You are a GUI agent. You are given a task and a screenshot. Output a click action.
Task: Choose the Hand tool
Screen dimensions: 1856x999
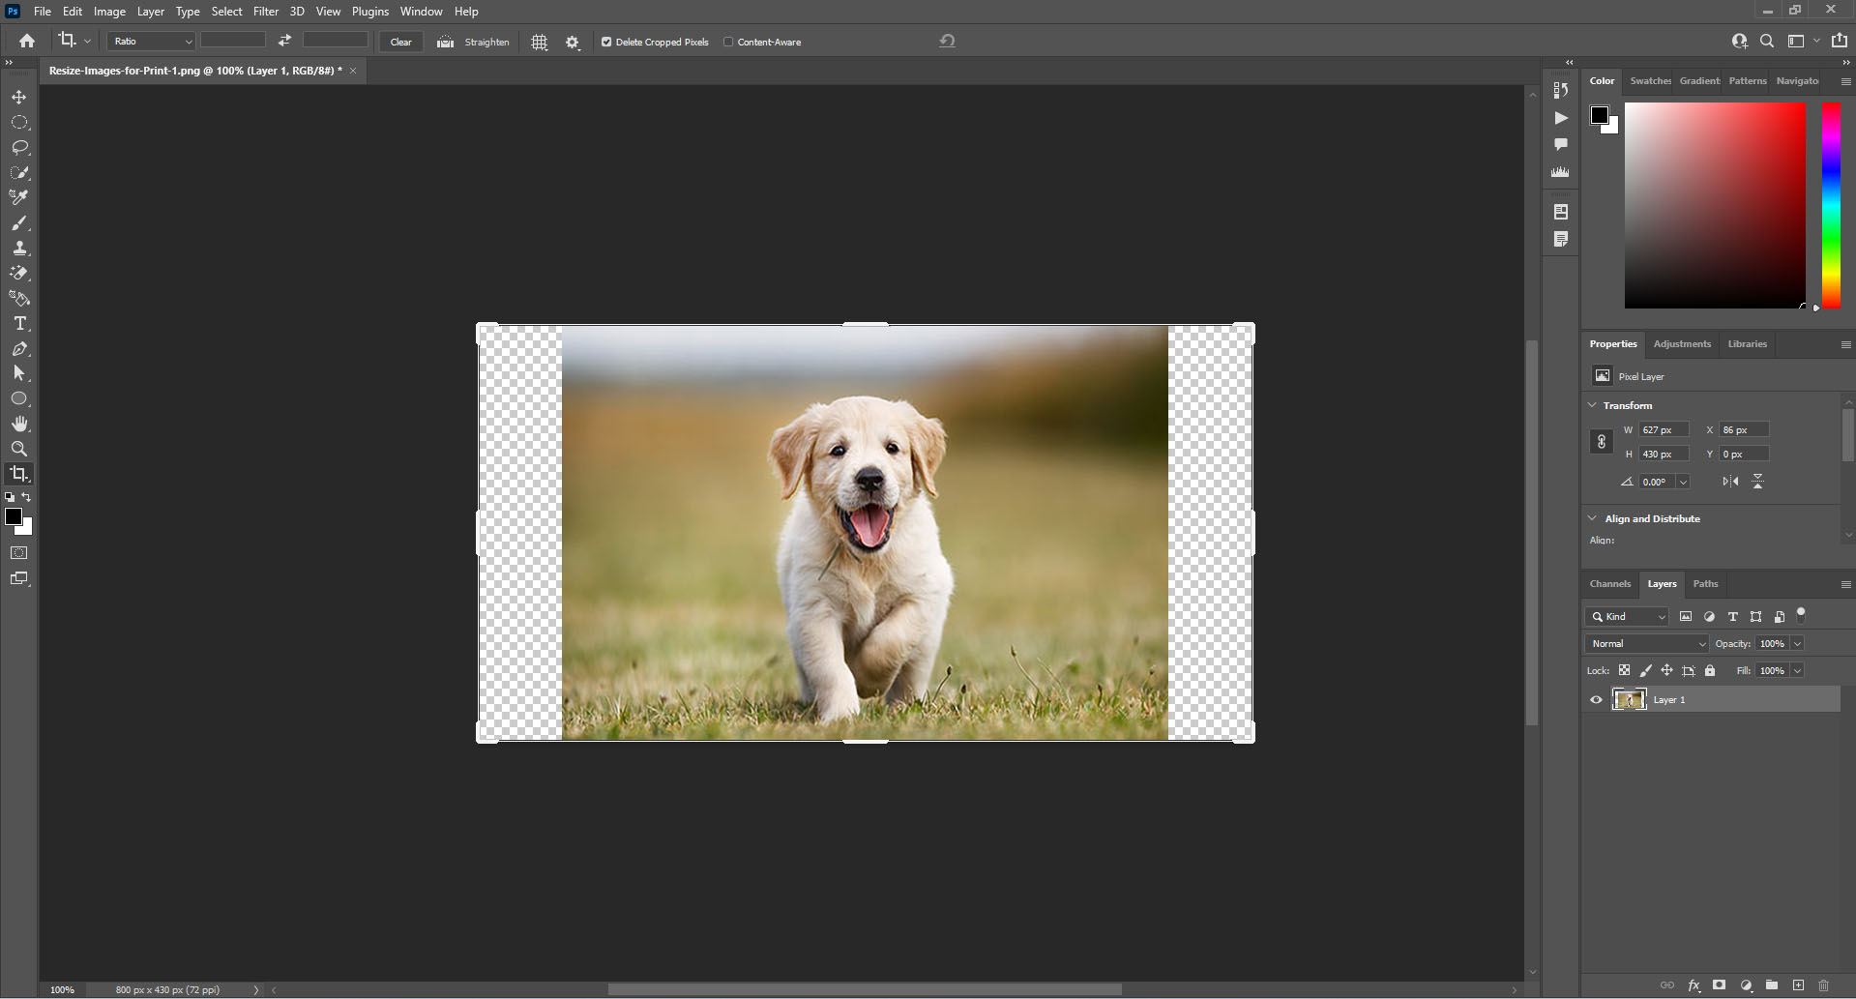pyautogui.click(x=19, y=423)
